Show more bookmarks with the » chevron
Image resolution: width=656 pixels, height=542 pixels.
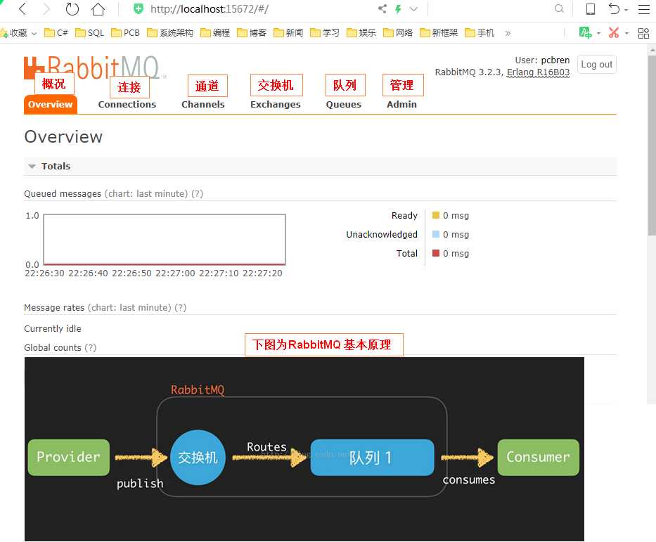point(508,33)
